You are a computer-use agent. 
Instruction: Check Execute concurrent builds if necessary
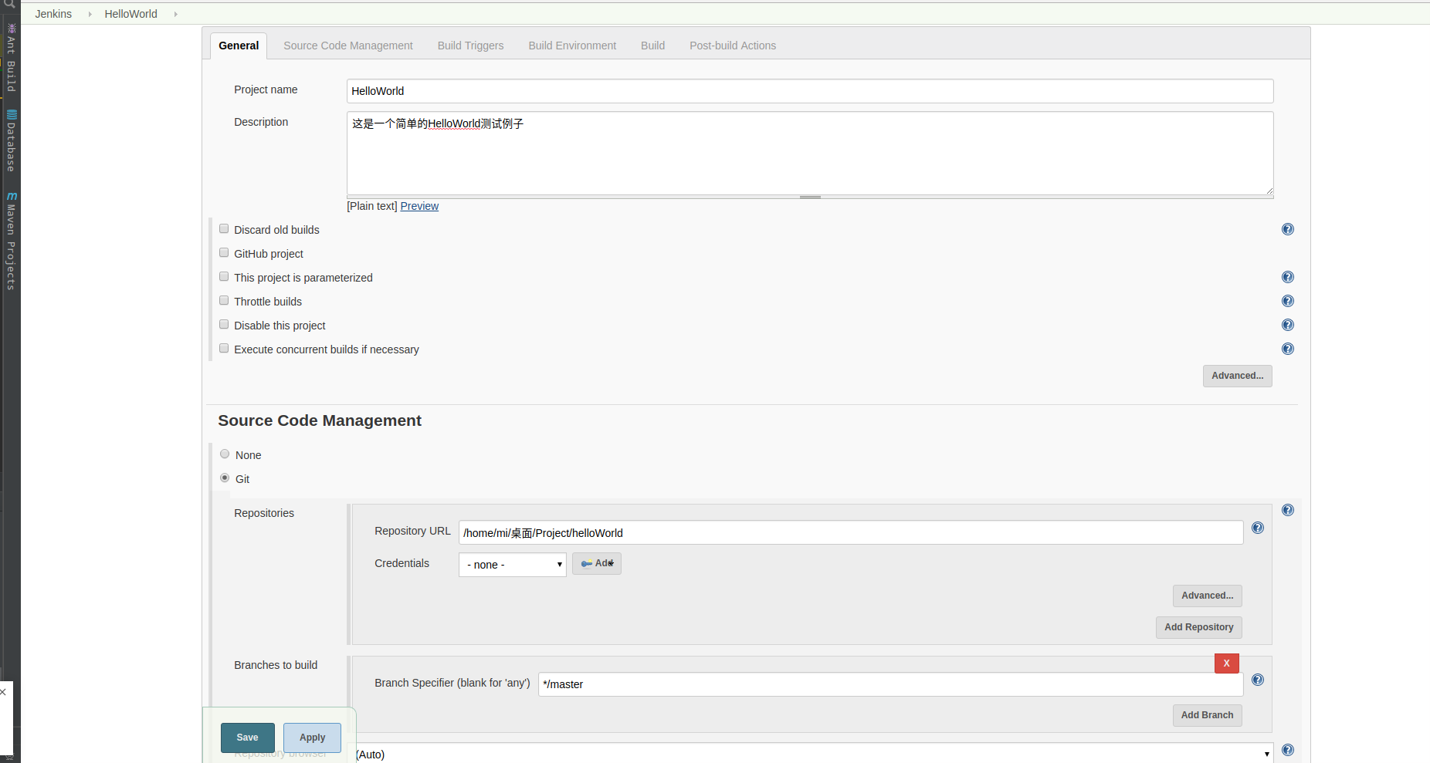224,349
